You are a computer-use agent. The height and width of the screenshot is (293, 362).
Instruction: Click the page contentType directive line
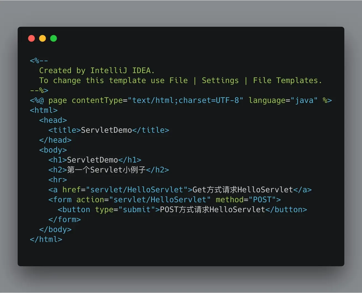[181, 100]
